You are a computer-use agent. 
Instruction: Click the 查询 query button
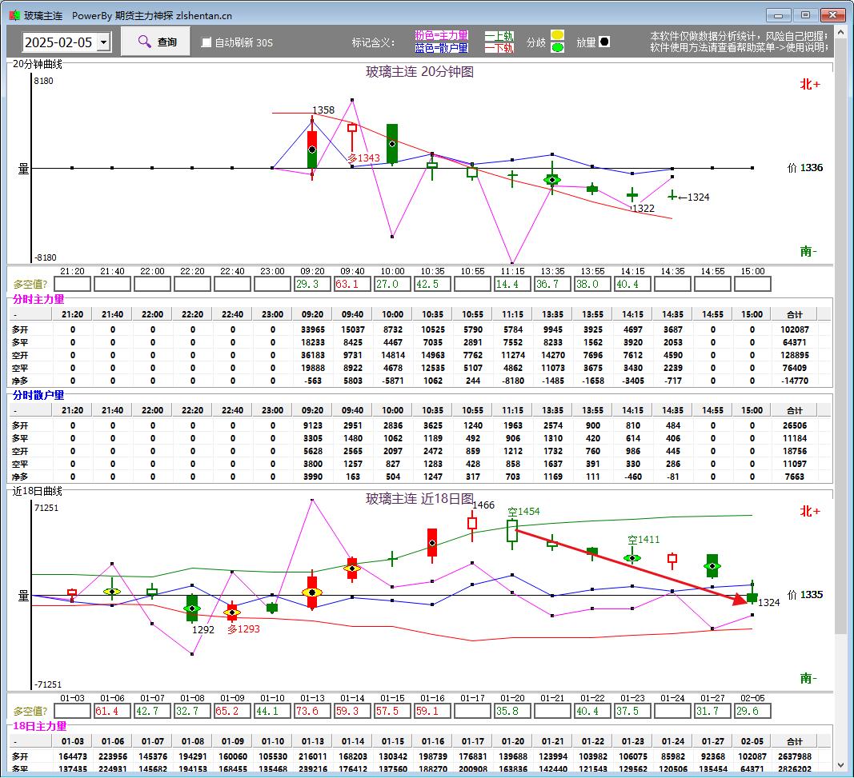[156, 42]
